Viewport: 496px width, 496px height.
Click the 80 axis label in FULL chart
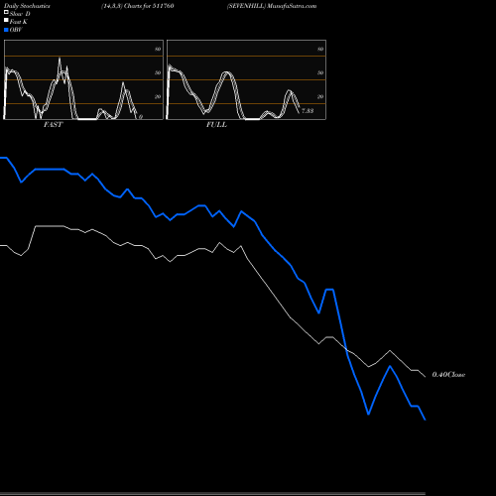[x=320, y=49]
